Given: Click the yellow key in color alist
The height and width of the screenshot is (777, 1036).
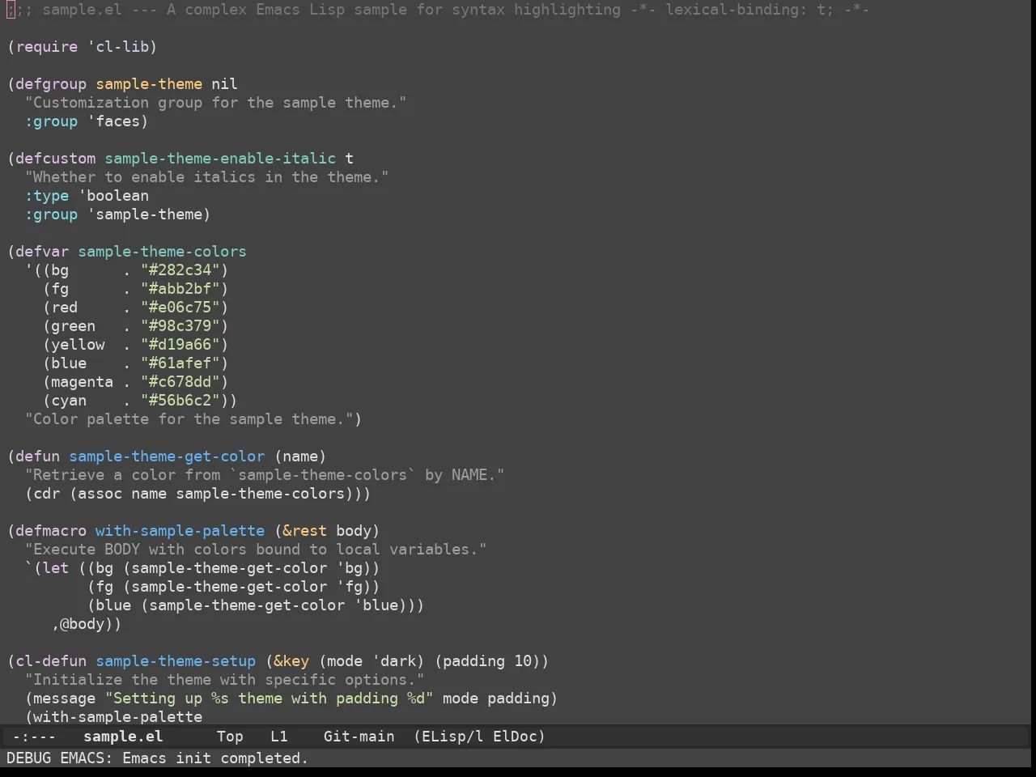Looking at the screenshot, I should [78, 345].
